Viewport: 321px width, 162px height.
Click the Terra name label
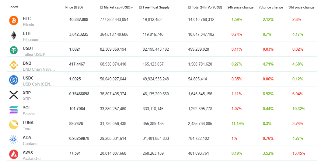click(27, 129)
